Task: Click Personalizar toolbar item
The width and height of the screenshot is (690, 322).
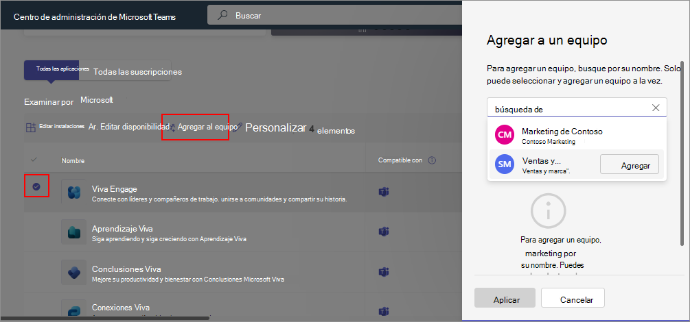Action: coord(275,128)
